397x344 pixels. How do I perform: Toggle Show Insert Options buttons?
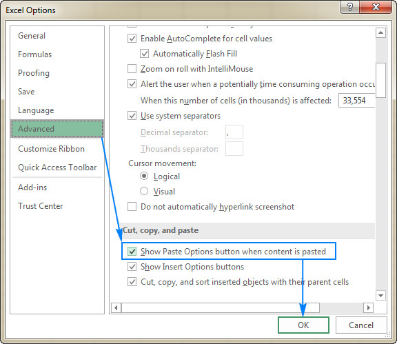click(132, 267)
